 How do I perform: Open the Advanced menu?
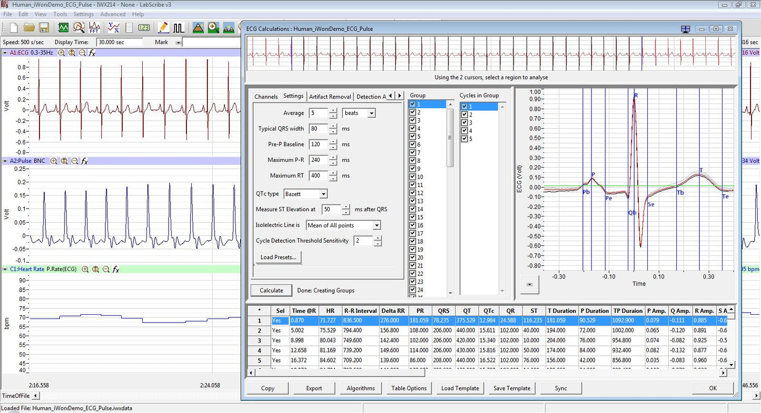113,14
